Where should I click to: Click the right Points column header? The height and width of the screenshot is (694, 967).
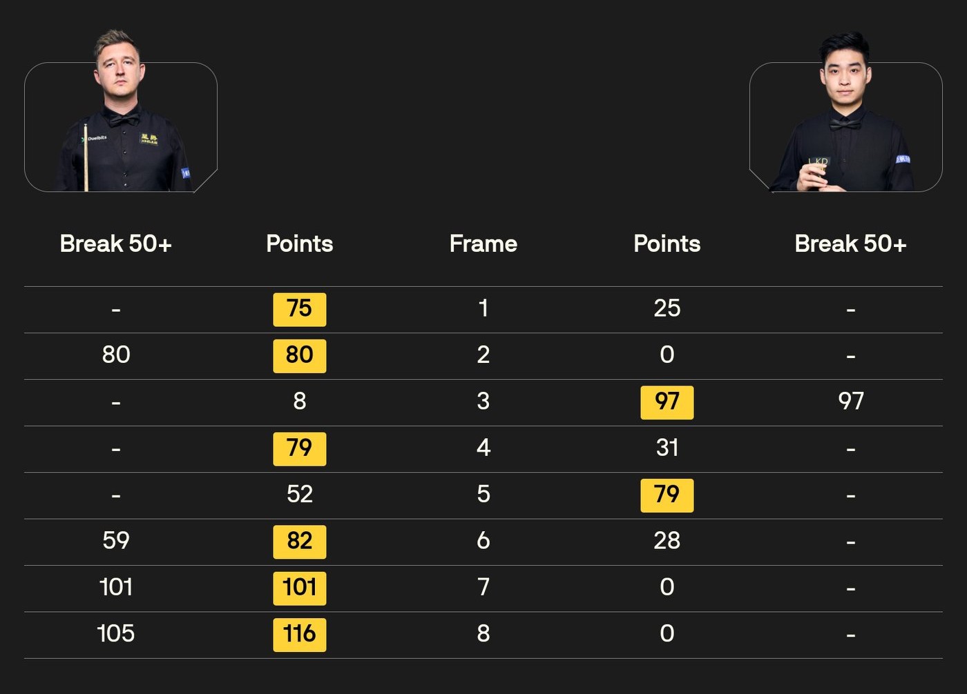tap(667, 244)
